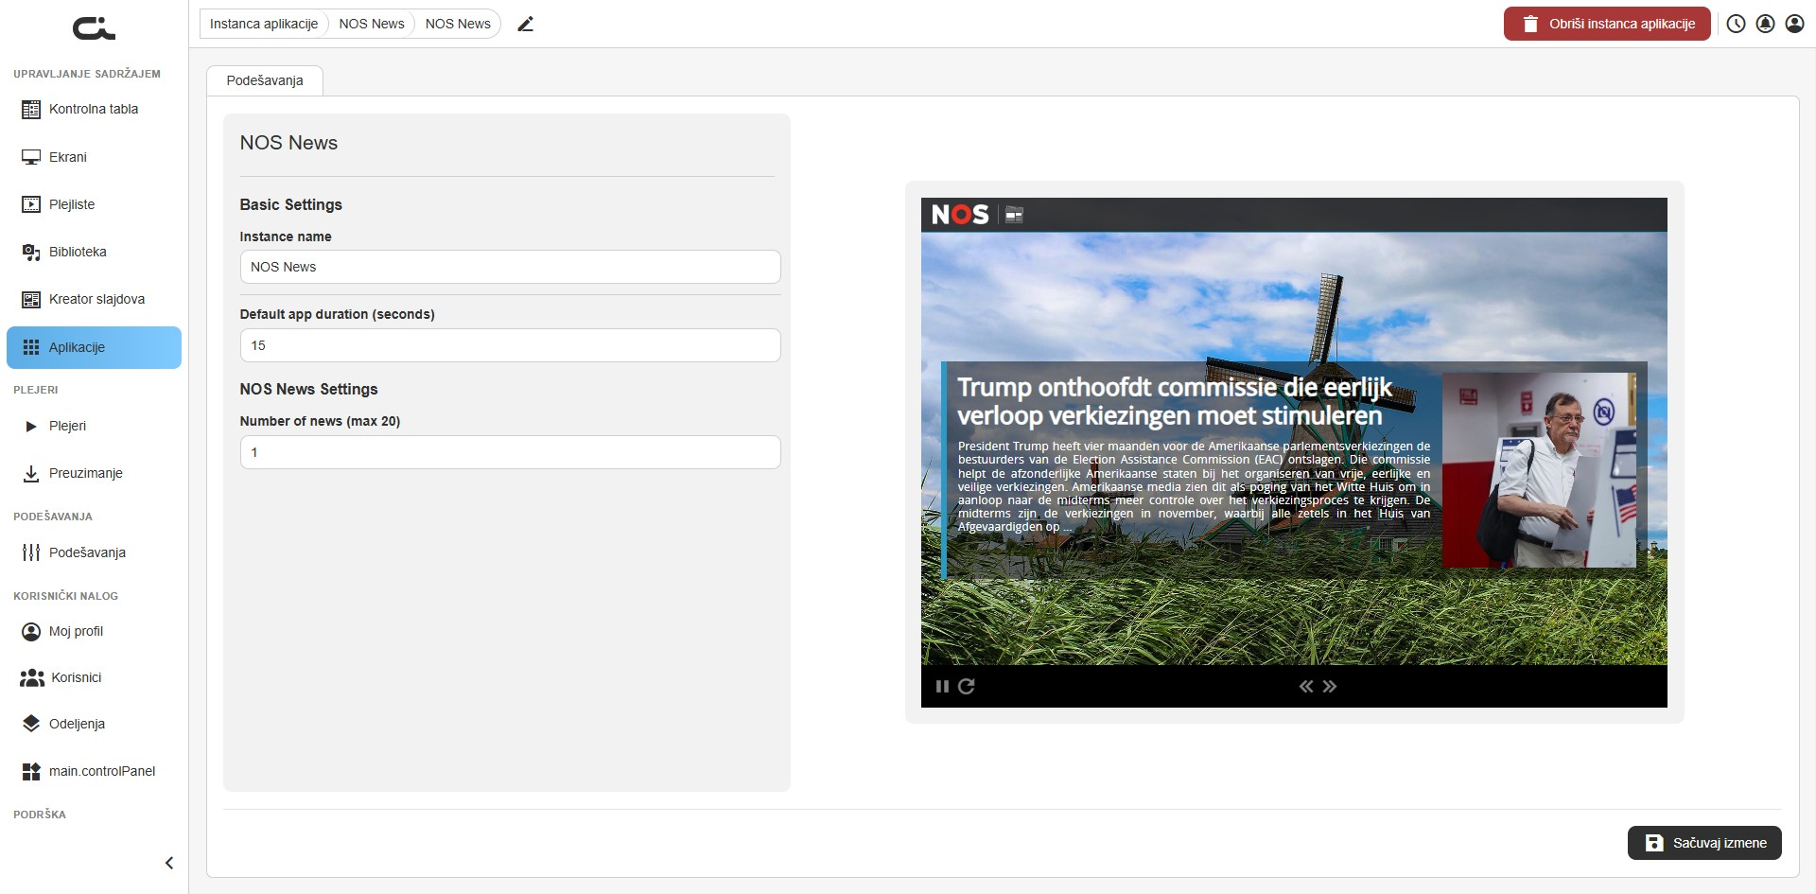The width and height of the screenshot is (1816, 894).
Task: Open Kontrolna tabla dashboard
Action: 94,109
